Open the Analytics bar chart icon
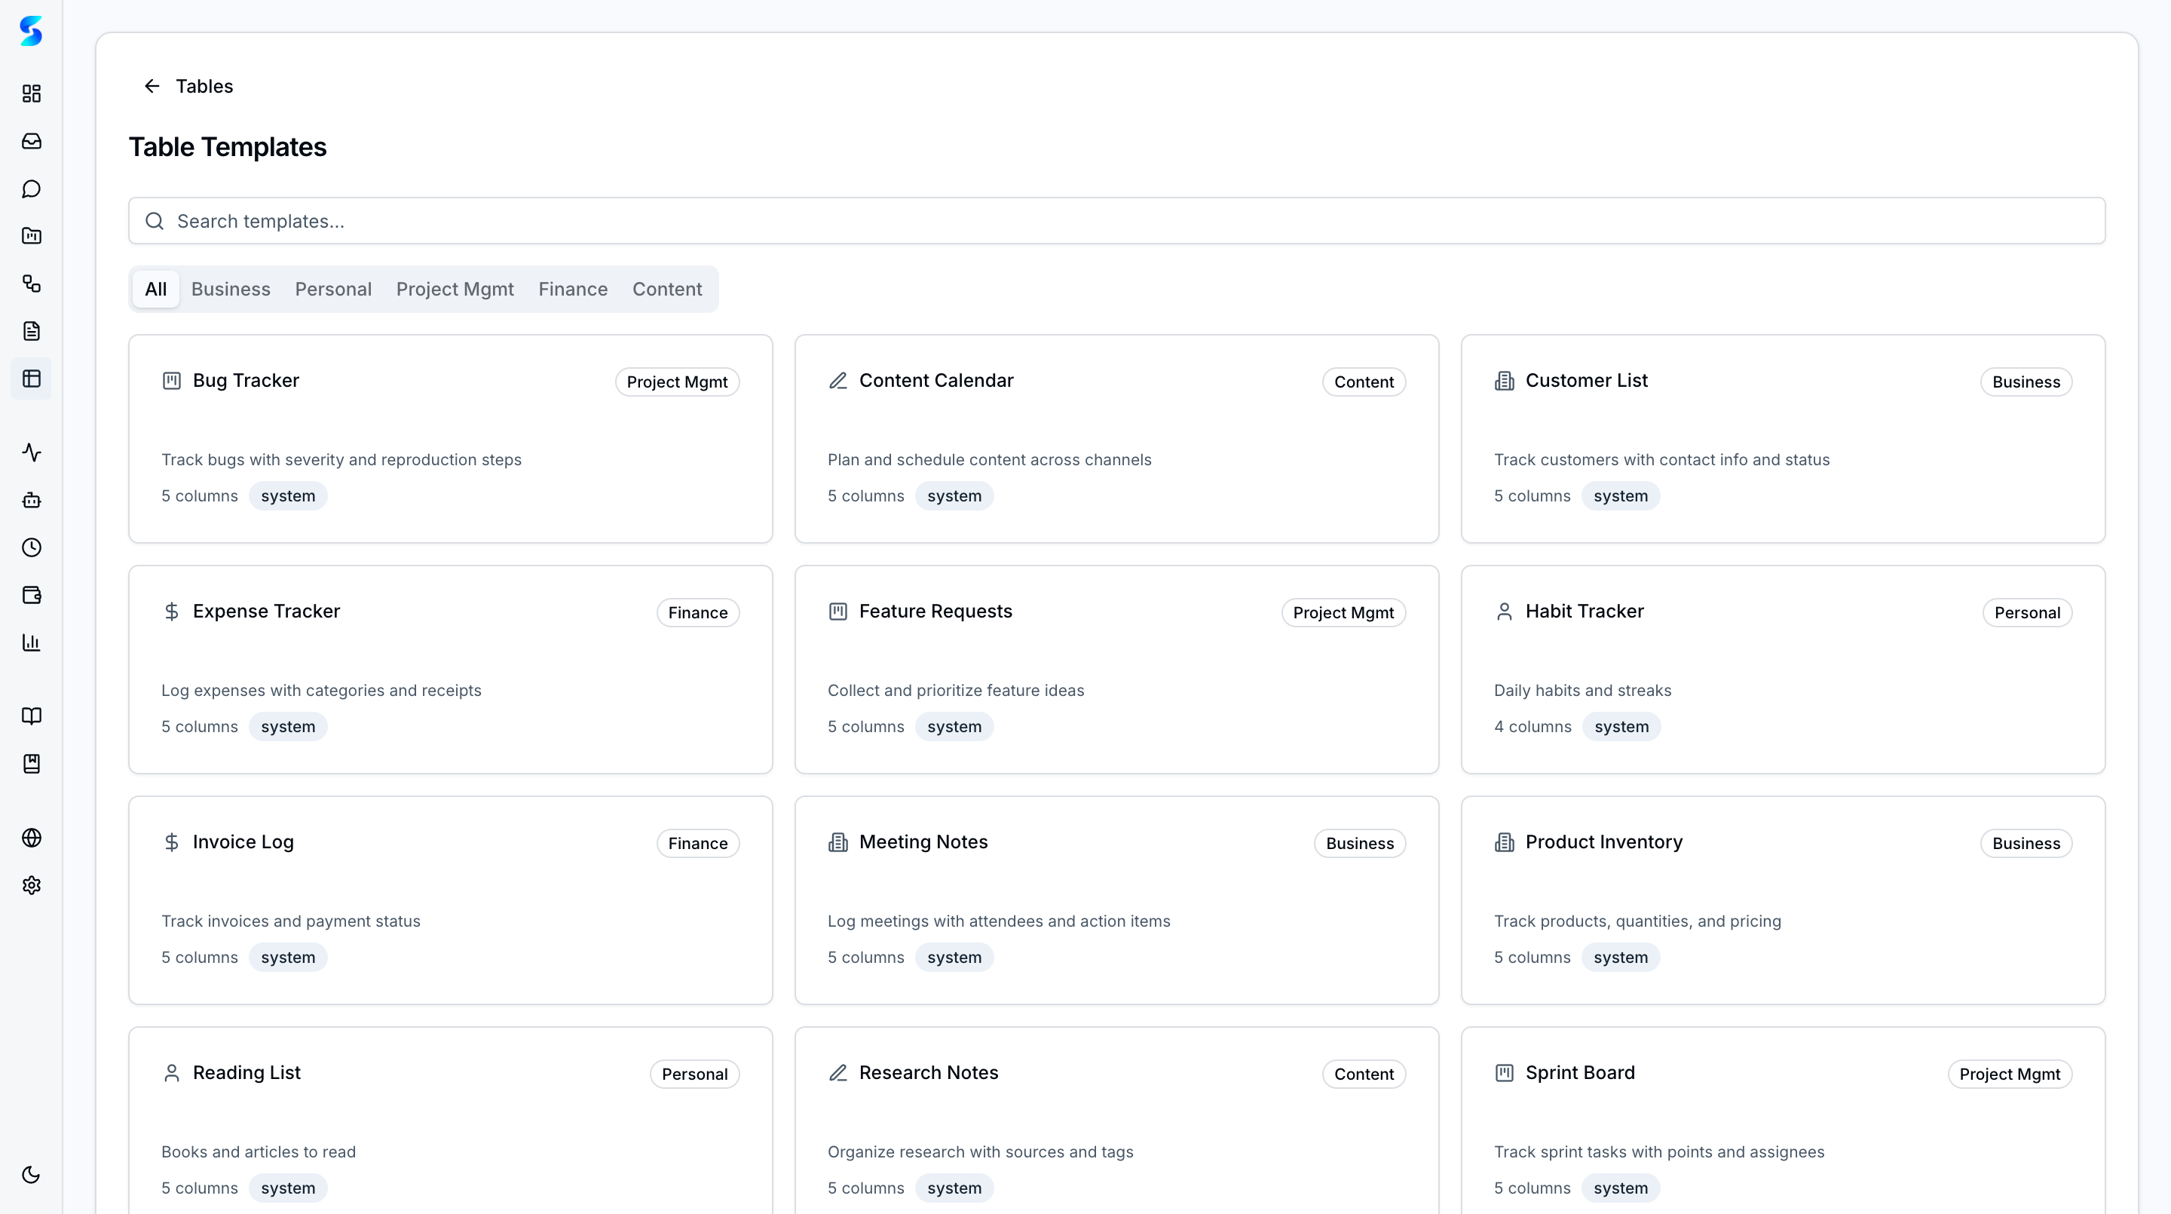Screen dimensions: 2171x1214 tap(31, 642)
